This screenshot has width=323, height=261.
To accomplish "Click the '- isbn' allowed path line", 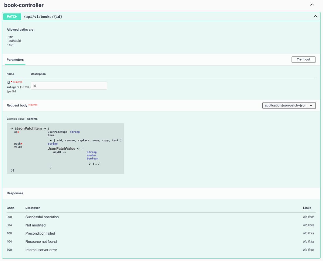I will [10, 45].
